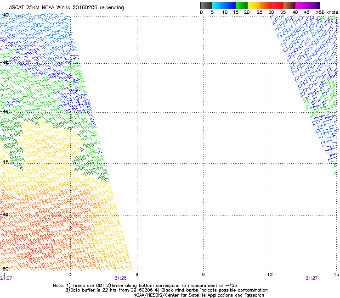Click the '-48' latitude axis label
Viewport: 340px width, 298px height.
4,214
